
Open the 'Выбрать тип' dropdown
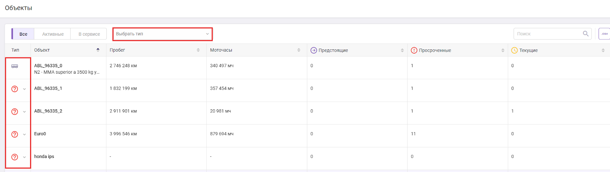(x=162, y=34)
